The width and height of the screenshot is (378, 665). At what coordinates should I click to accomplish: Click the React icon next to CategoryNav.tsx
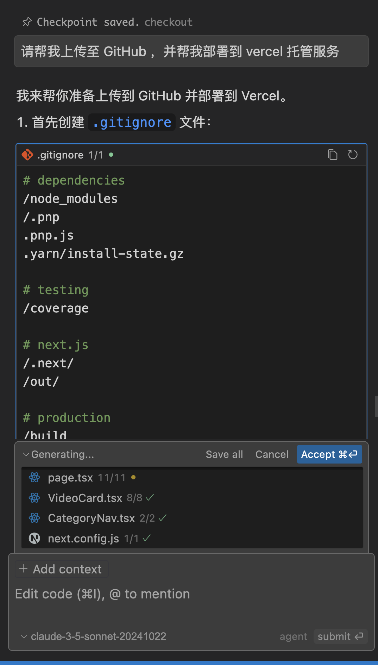[34, 518]
